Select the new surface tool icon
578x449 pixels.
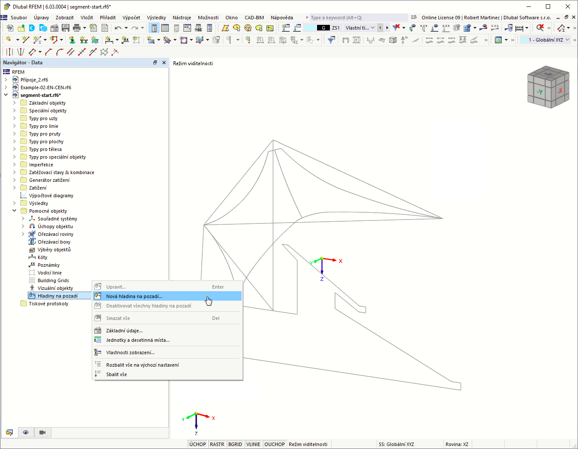(x=150, y=40)
